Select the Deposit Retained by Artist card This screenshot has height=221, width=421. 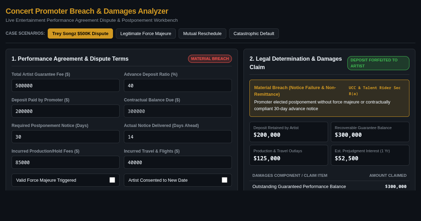pyautogui.click(x=289, y=132)
